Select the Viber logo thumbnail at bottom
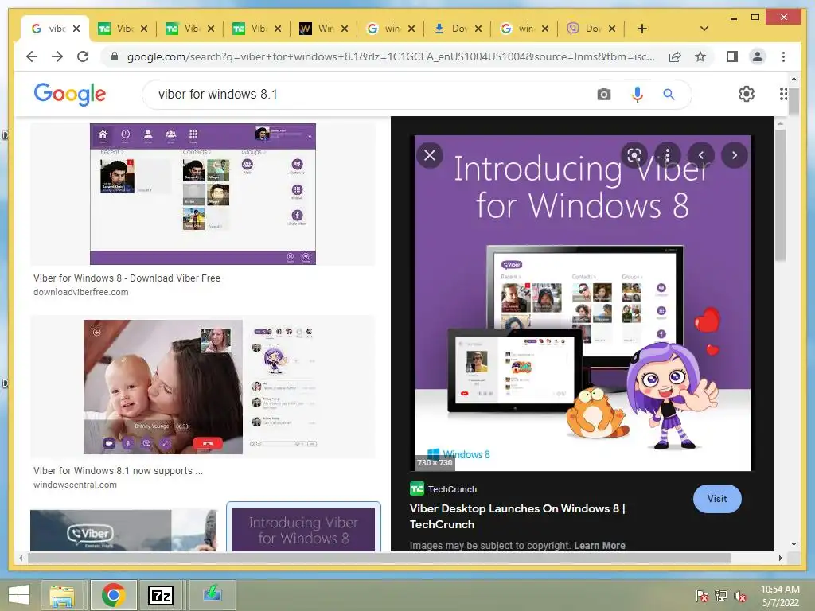815x611 pixels. coord(123,531)
